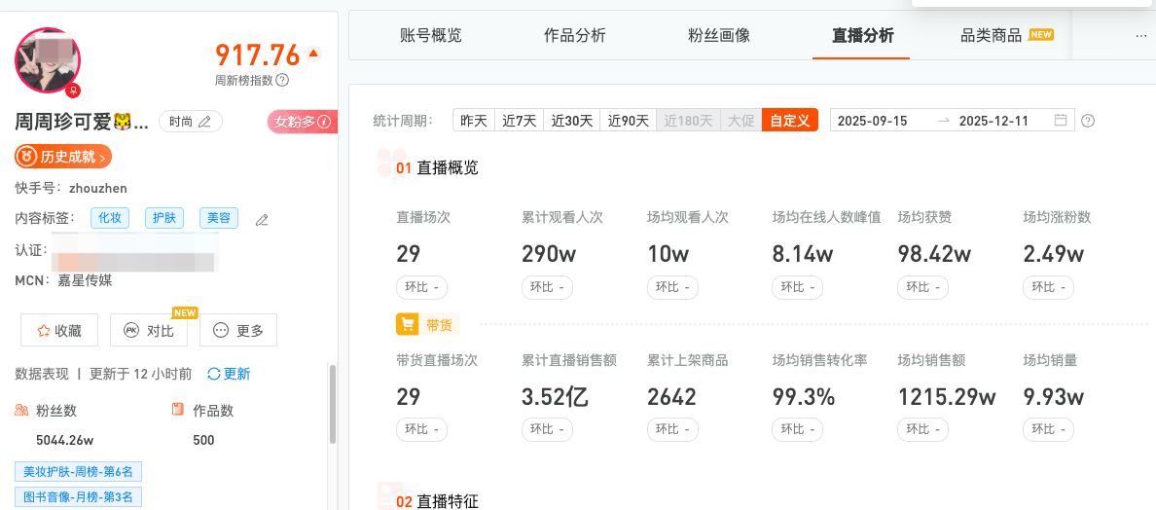The height and width of the screenshot is (510, 1156).
Task: Click 环比 chip under 场均涨粉数
Action: [x=1048, y=287]
